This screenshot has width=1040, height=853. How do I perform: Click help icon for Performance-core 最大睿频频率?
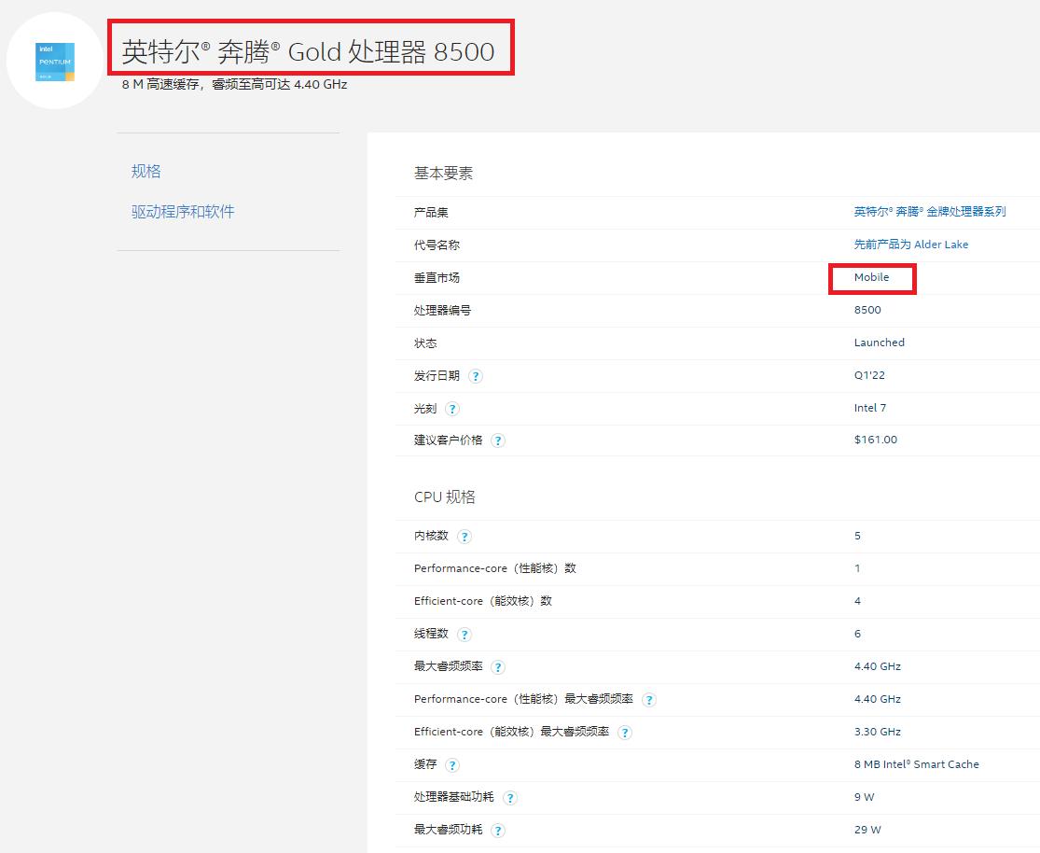tap(649, 699)
